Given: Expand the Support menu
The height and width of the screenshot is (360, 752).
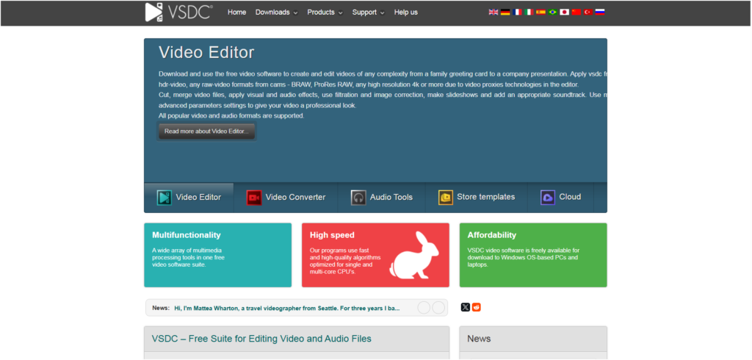Looking at the screenshot, I should pyautogui.click(x=369, y=12).
